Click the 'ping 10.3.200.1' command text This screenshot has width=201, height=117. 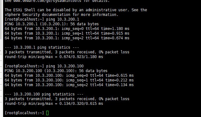coord(63,19)
